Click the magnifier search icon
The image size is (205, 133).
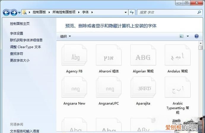(x=199, y=12)
